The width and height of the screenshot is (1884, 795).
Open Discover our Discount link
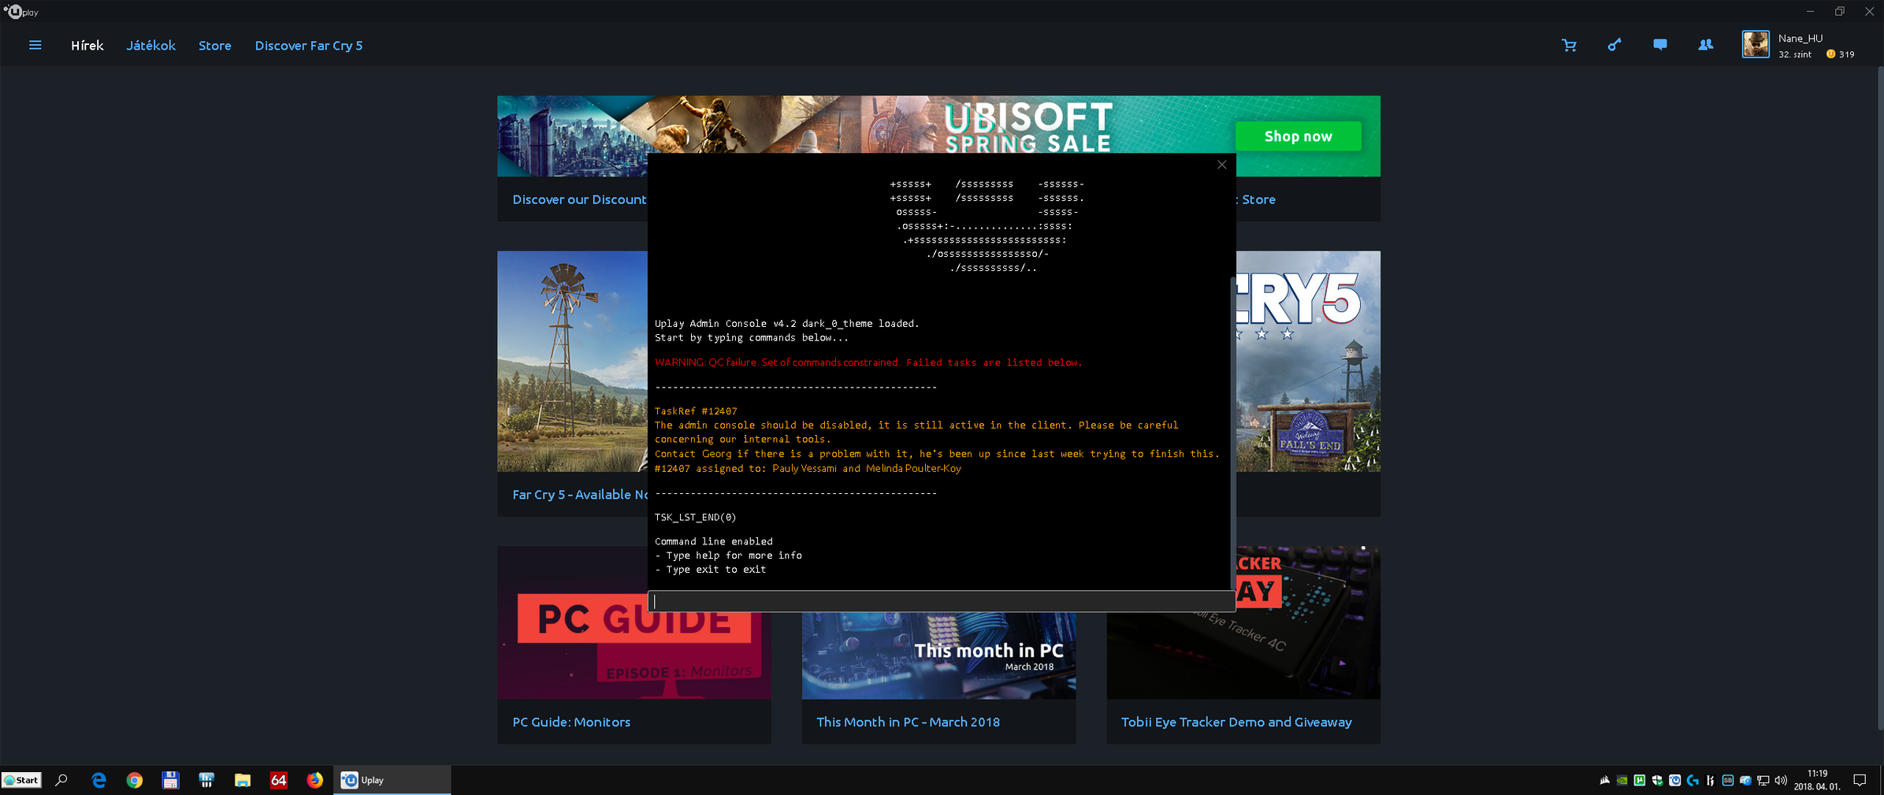[579, 199]
